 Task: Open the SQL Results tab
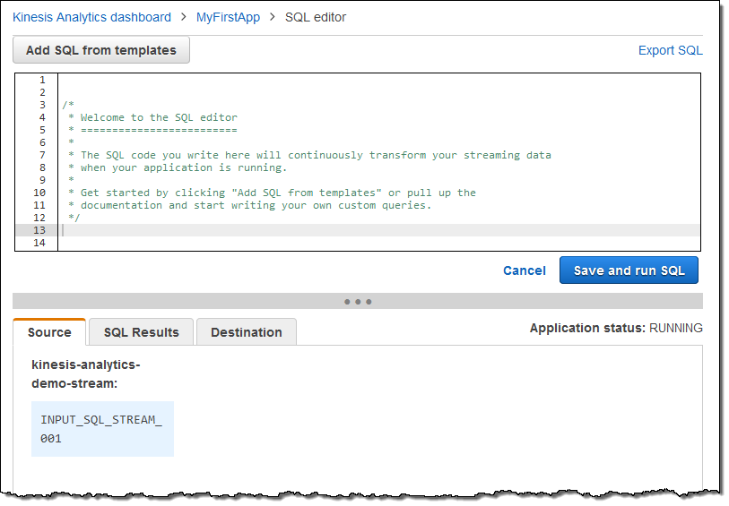[x=141, y=332]
